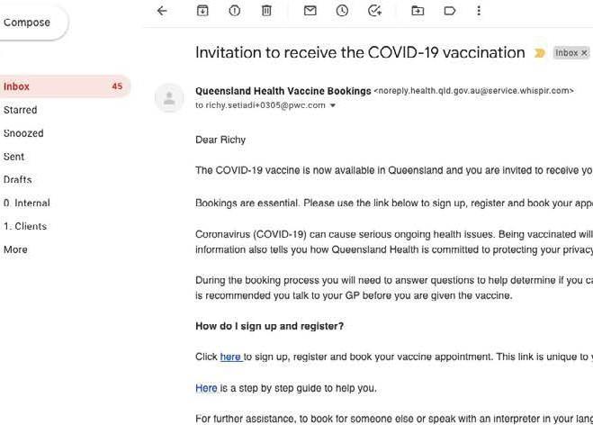Open the Starred folder
This screenshot has height=434, width=593.
click(x=21, y=110)
